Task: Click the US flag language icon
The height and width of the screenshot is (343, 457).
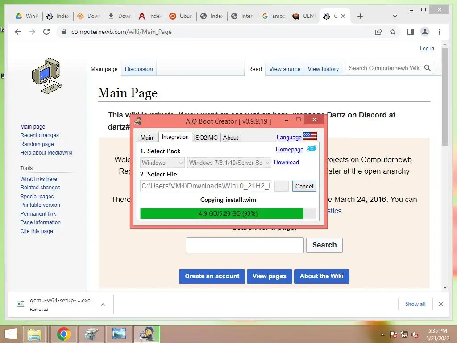Action: click(x=310, y=136)
